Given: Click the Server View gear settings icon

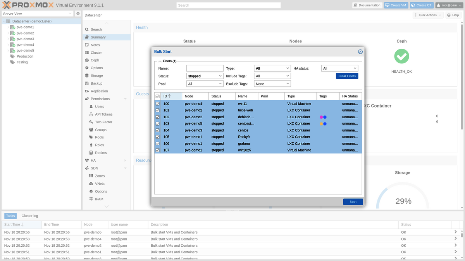Looking at the screenshot, I should tap(78, 14).
